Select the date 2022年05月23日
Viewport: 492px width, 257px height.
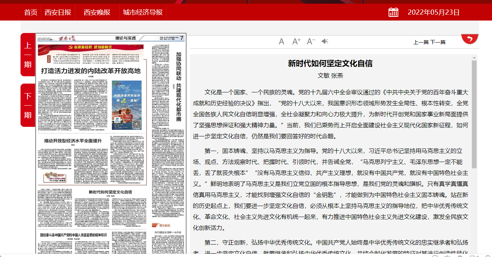(x=434, y=12)
